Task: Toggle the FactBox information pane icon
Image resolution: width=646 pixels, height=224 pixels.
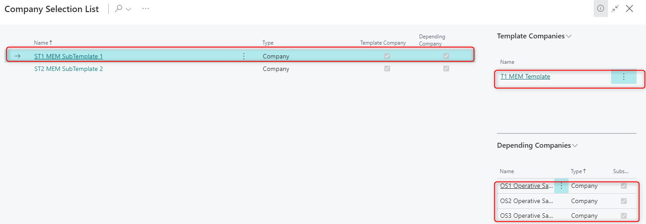Action: point(600,8)
